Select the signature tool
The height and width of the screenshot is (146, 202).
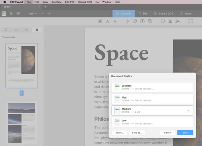pos(177,21)
